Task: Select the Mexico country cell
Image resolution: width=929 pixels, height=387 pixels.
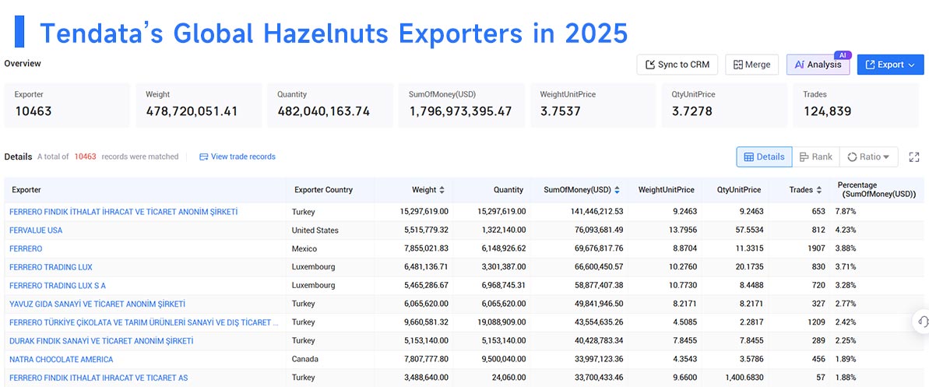Action: tap(304, 248)
